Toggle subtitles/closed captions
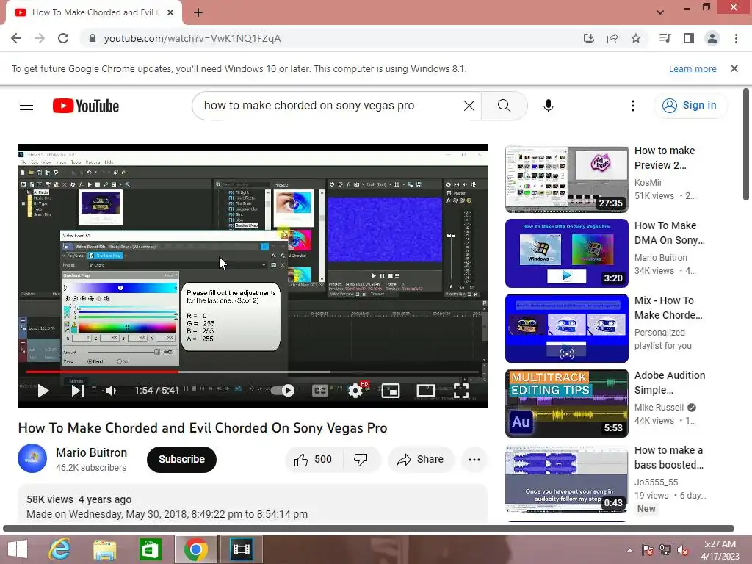 click(x=320, y=391)
